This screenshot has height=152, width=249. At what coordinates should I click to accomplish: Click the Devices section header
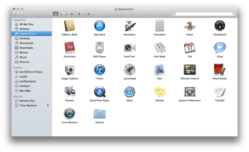[x=18, y=97]
